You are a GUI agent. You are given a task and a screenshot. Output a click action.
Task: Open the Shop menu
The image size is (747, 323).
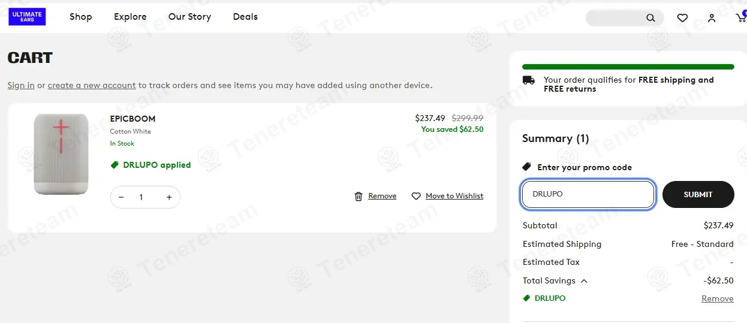click(80, 17)
